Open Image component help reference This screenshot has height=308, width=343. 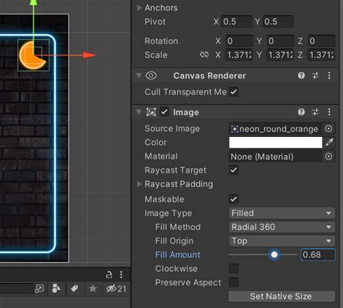301,112
